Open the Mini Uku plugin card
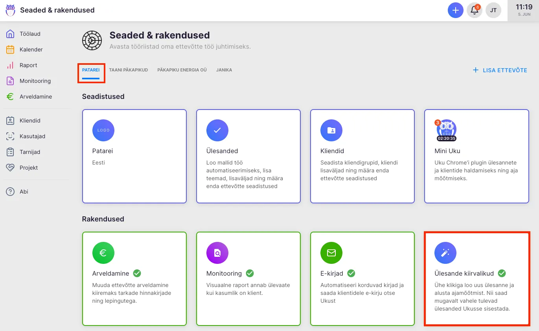This screenshot has height=331, width=539. (x=476, y=156)
